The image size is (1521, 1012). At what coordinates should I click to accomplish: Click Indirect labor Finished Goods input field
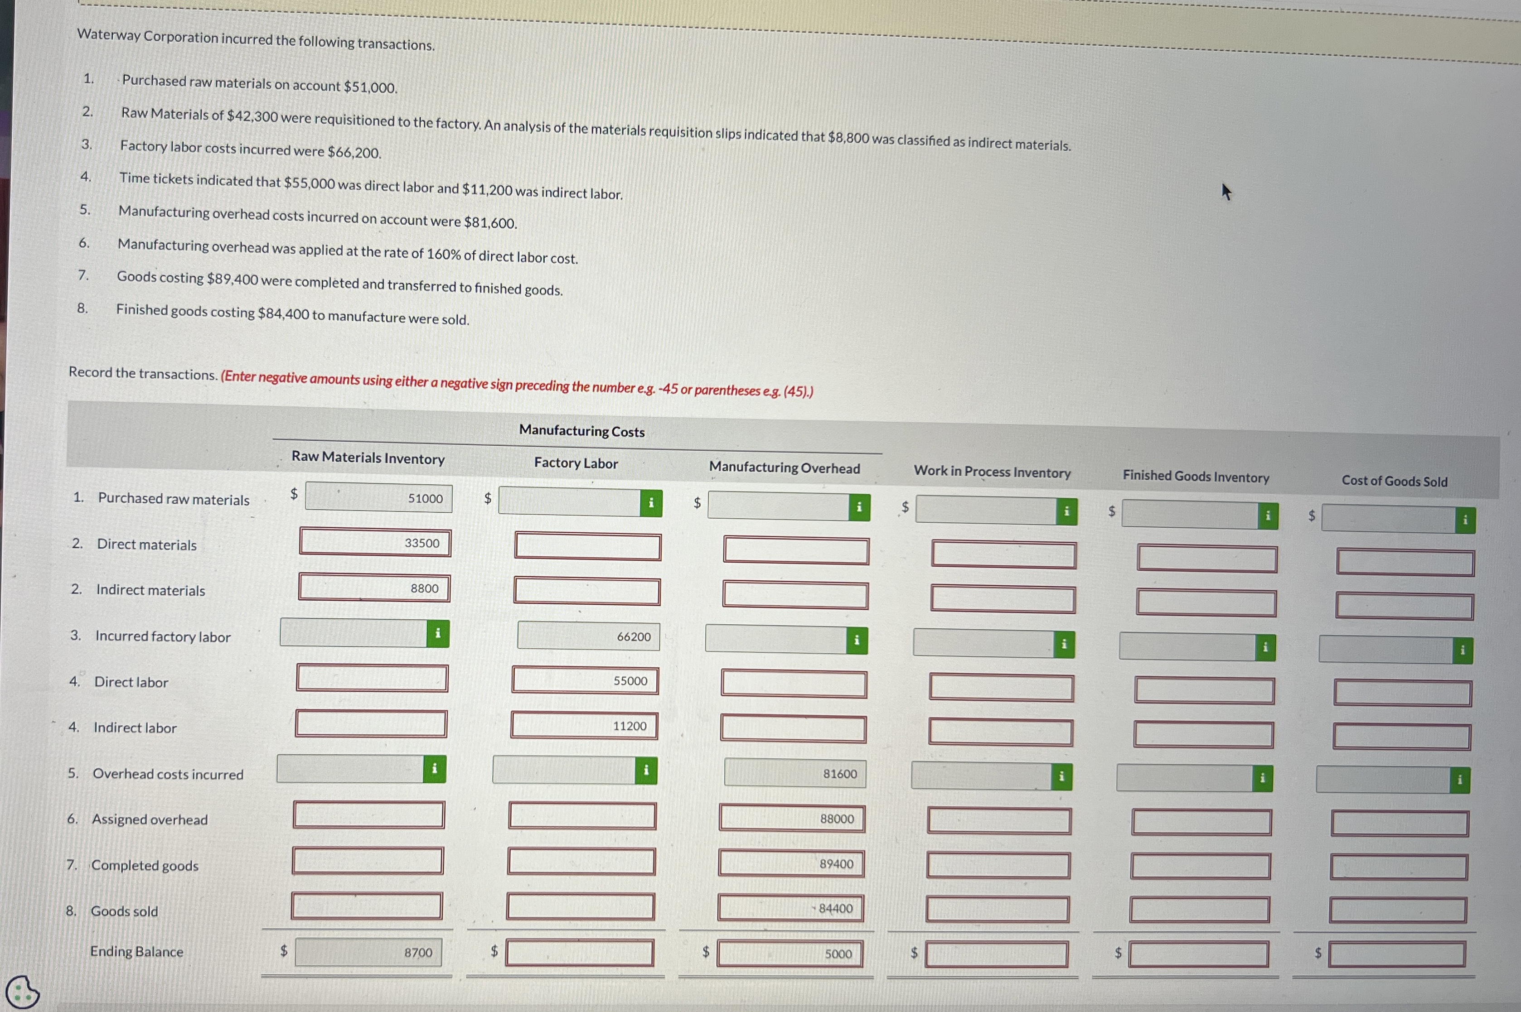tap(1203, 734)
